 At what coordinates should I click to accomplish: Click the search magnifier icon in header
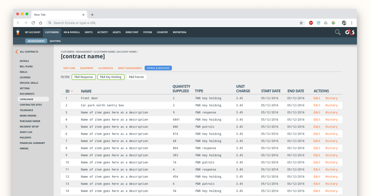click(x=337, y=32)
